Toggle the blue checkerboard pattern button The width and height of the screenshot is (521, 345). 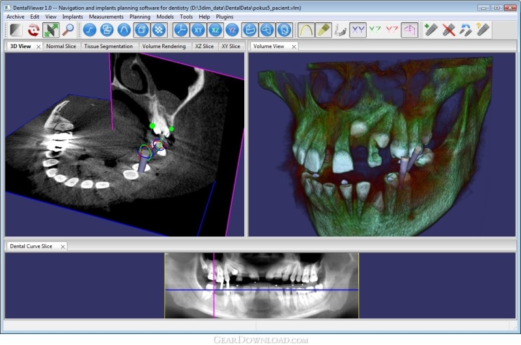point(159,30)
